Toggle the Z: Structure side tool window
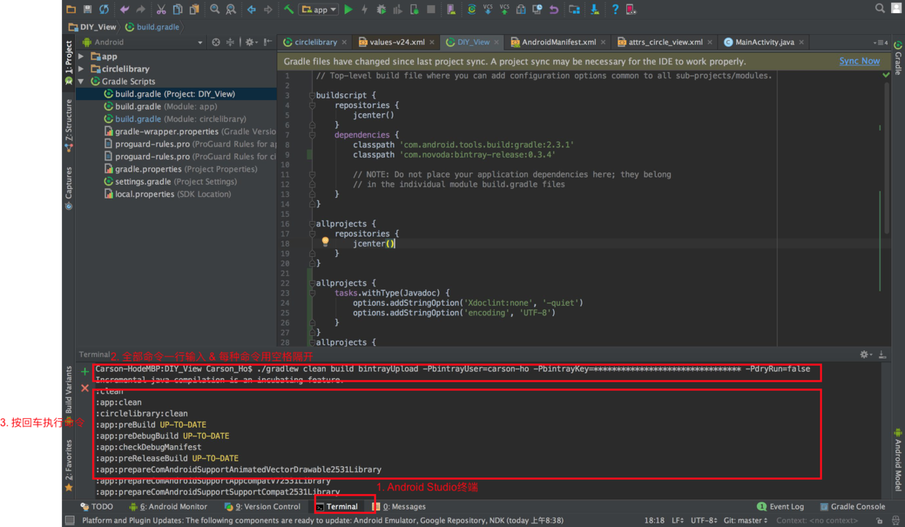 [x=69, y=126]
